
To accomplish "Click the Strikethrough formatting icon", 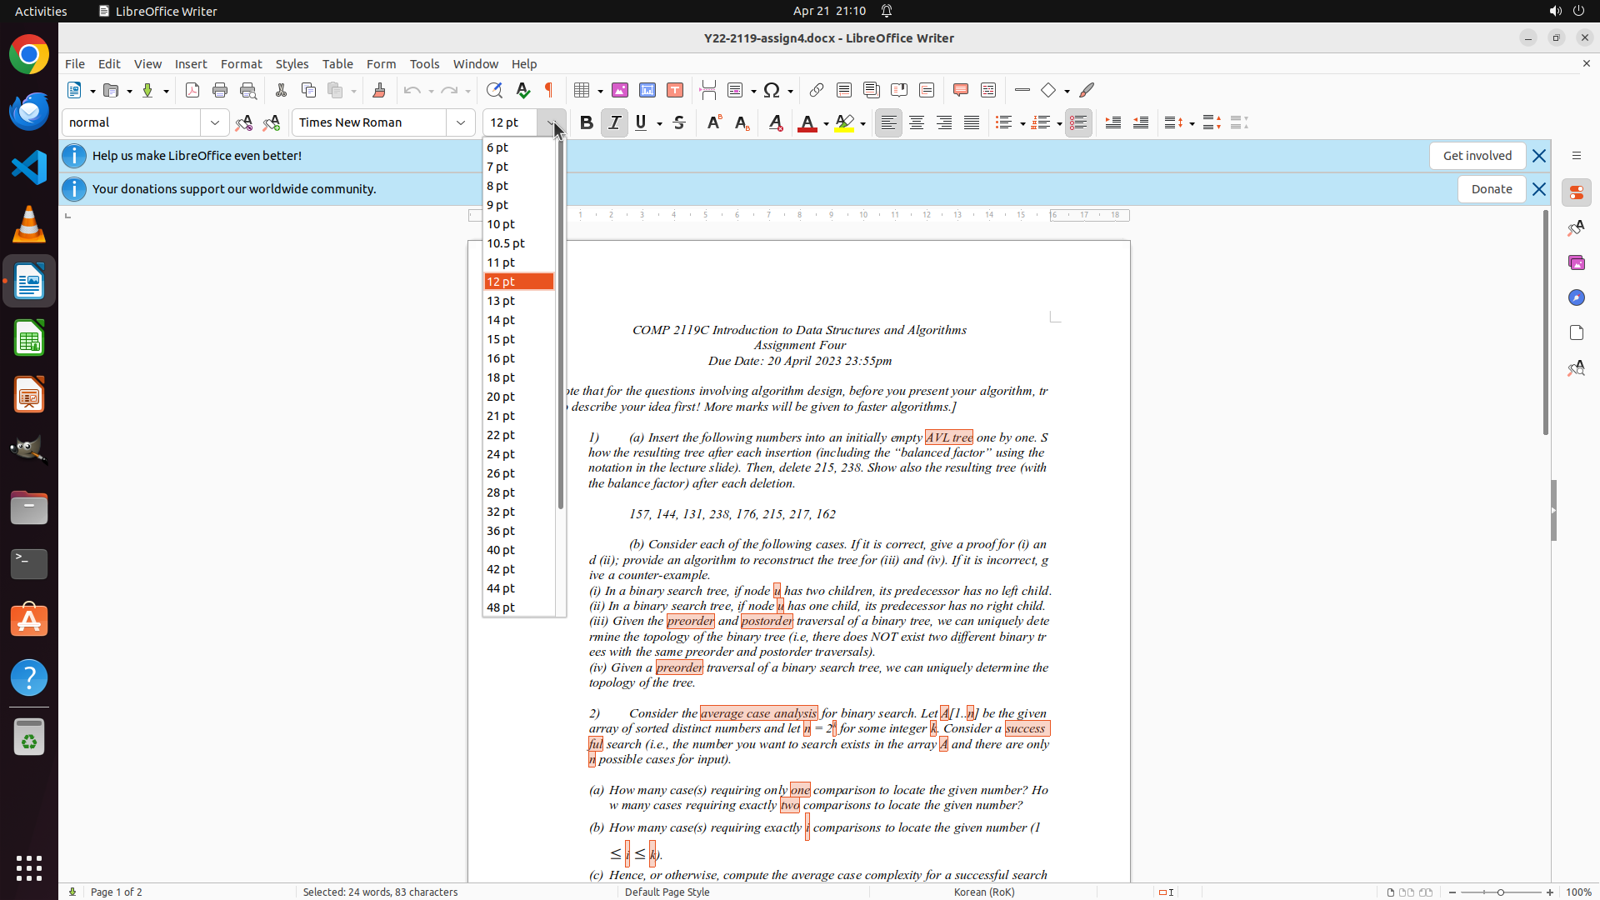I will [679, 122].
